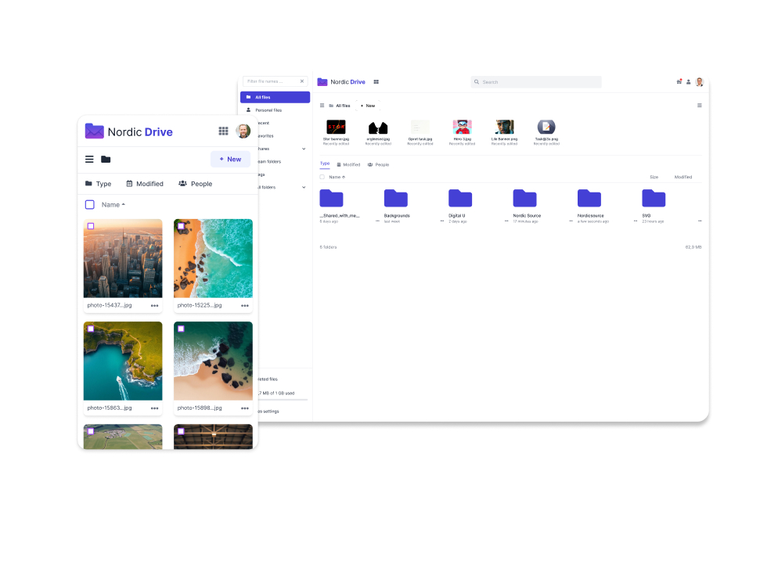Screen dimensions: 760x564
Task: Open Modified filter in mobile panel
Action: 145,184
